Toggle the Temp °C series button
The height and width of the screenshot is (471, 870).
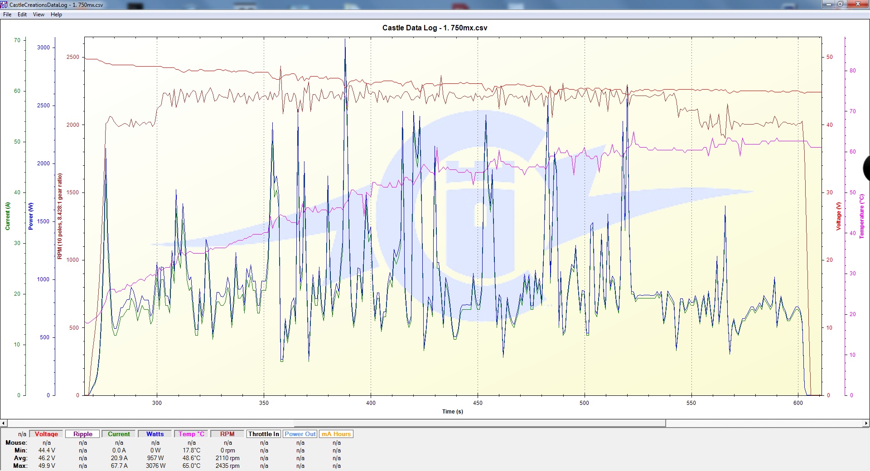tap(191, 434)
